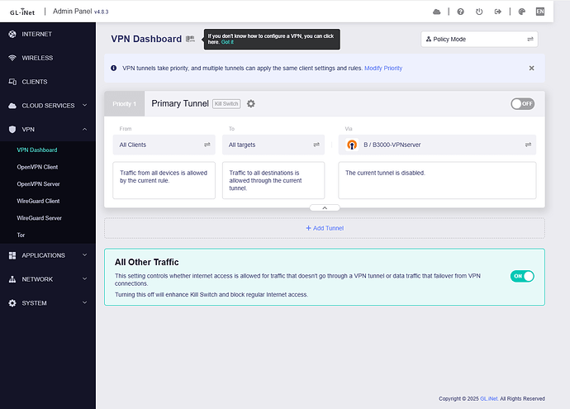Click the power reboot icon

479,12
